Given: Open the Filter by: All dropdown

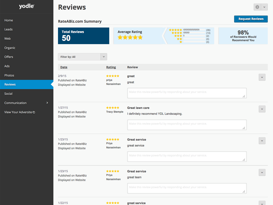Looking at the screenshot, I should 82,57.
